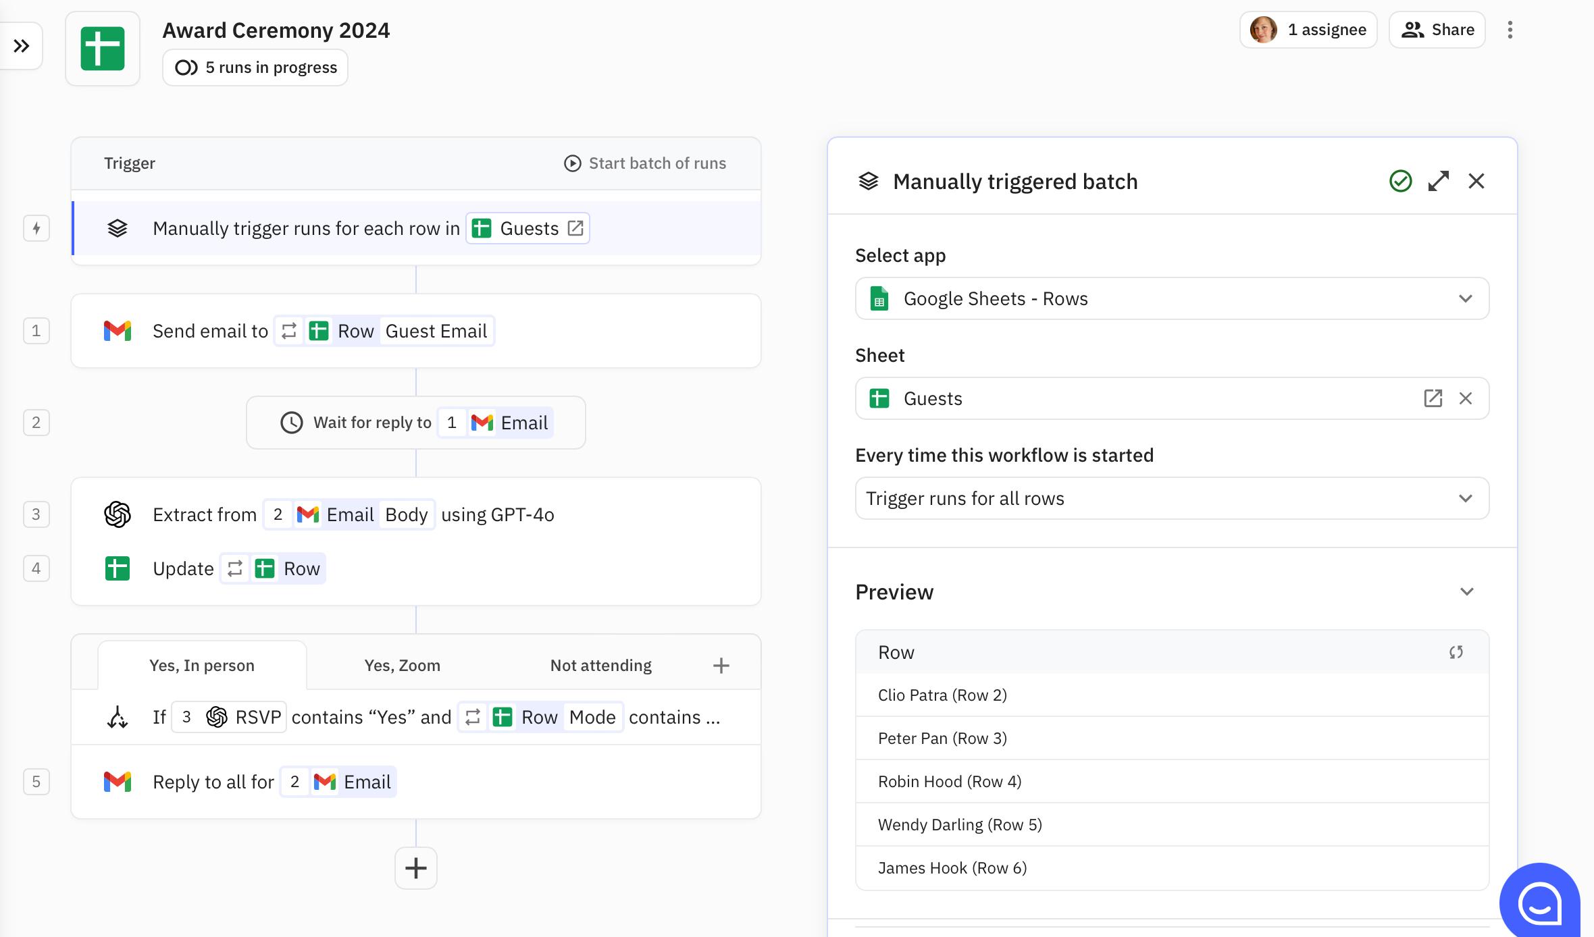The width and height of the screenshot is (1594, 937).
Task: Refresh the Row preview list
Action: [x=1456, y=652]
